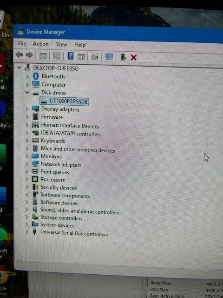Expand the Computer category arrow

point(27,84)
